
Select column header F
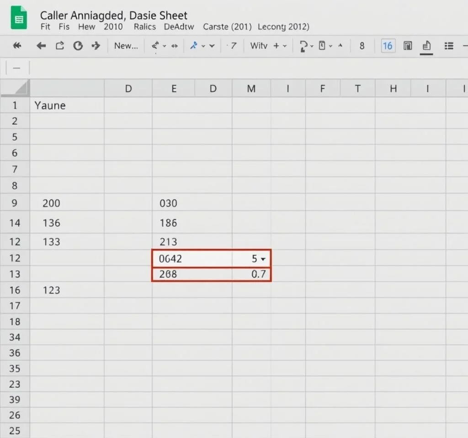coord(323,89)
